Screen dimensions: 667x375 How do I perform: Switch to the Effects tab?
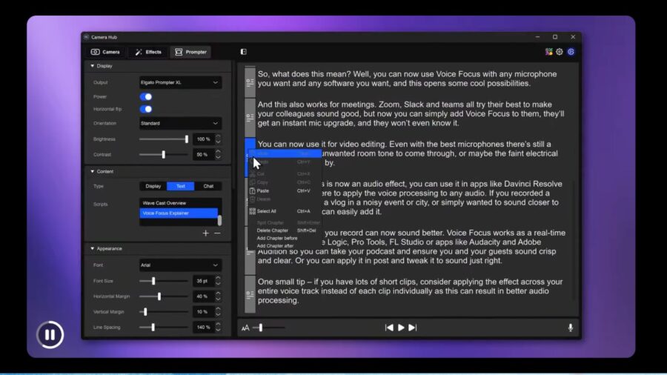pyautogui.click(x=148, y=52)
